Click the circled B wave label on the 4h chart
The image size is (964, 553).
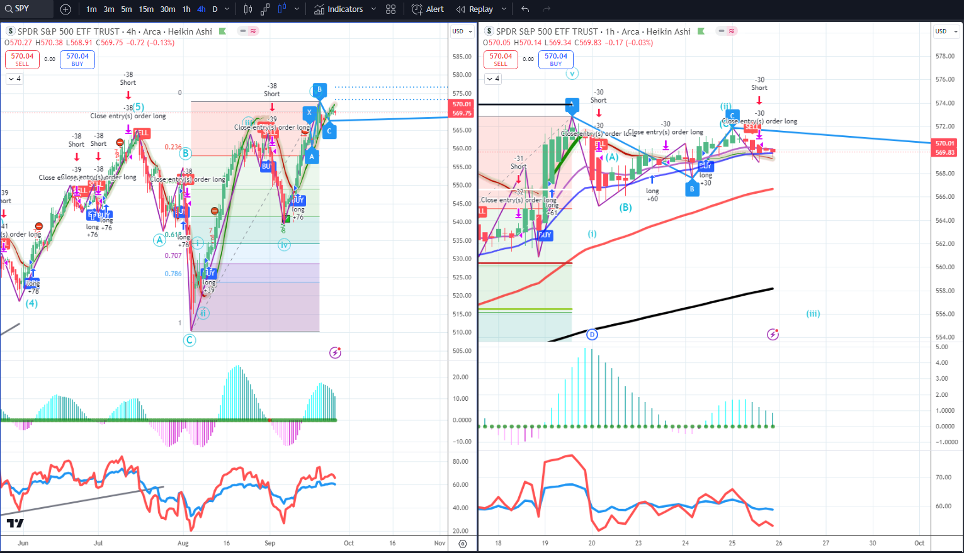point(185,153)
